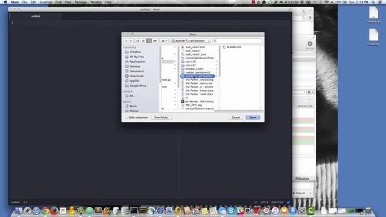The width and height of the screenshot is (386, 217).
Task: Open Calendar from the Dock
Action: click(x=195, y=210)
